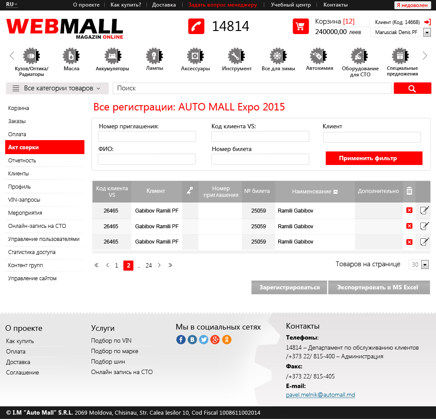The height and width of the screenshot is (419, 436).
Task: Focus the ФИО filter field
Action: click(x=147, y=159)
